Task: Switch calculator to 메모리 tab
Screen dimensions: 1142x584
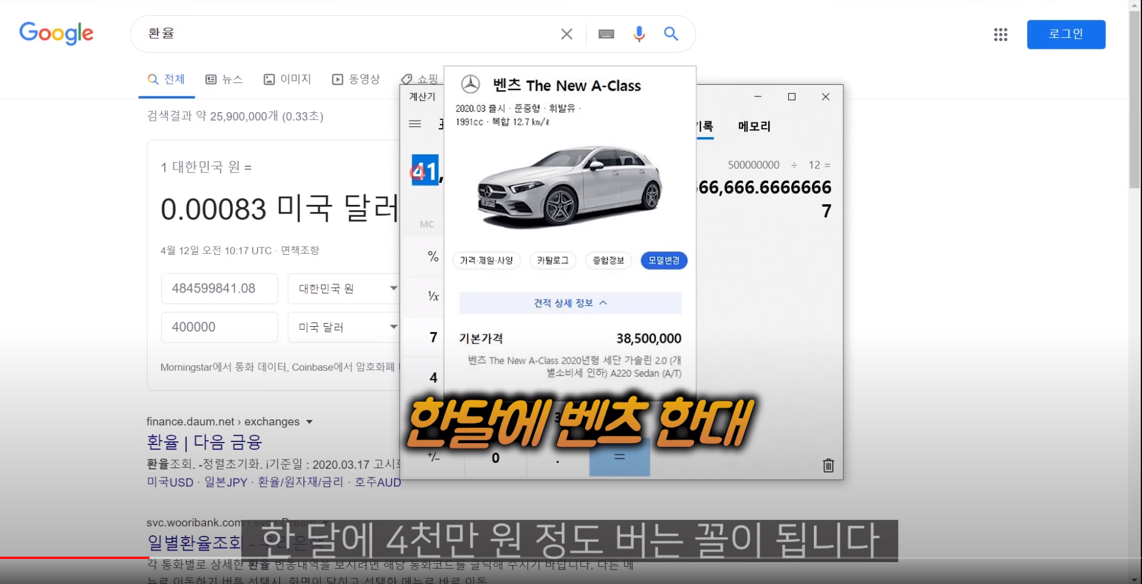Action: tap(754, 126)
